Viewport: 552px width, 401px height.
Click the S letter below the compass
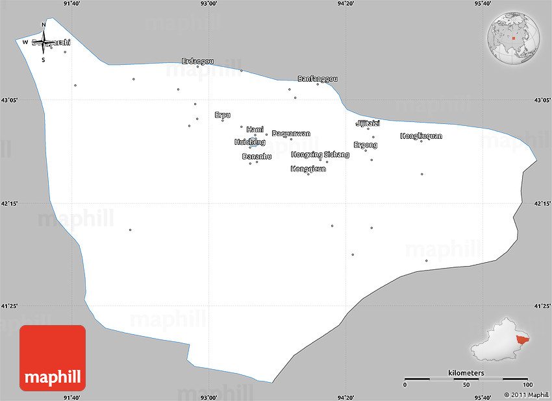pyautogui.click(x=44, y=60)
